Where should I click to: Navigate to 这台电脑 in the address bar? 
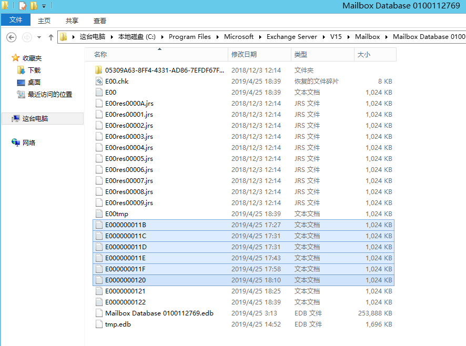pos(93,37)
